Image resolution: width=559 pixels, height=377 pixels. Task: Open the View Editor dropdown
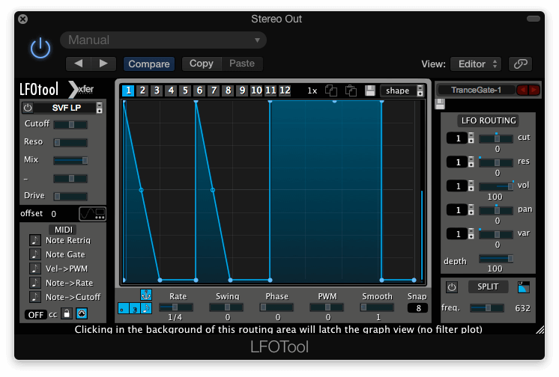(476, 64)
